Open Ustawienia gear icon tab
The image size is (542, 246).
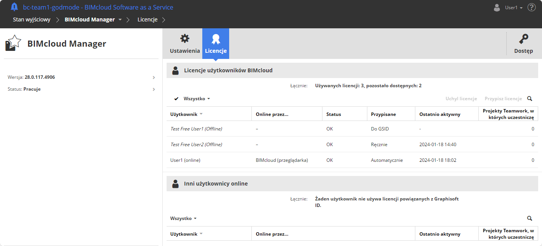click(x=185, y=43)
